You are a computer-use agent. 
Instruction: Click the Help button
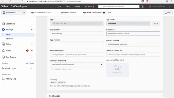click(168, 13)
